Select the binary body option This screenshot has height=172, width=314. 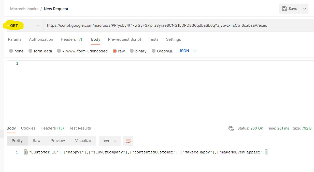point(138,51)
